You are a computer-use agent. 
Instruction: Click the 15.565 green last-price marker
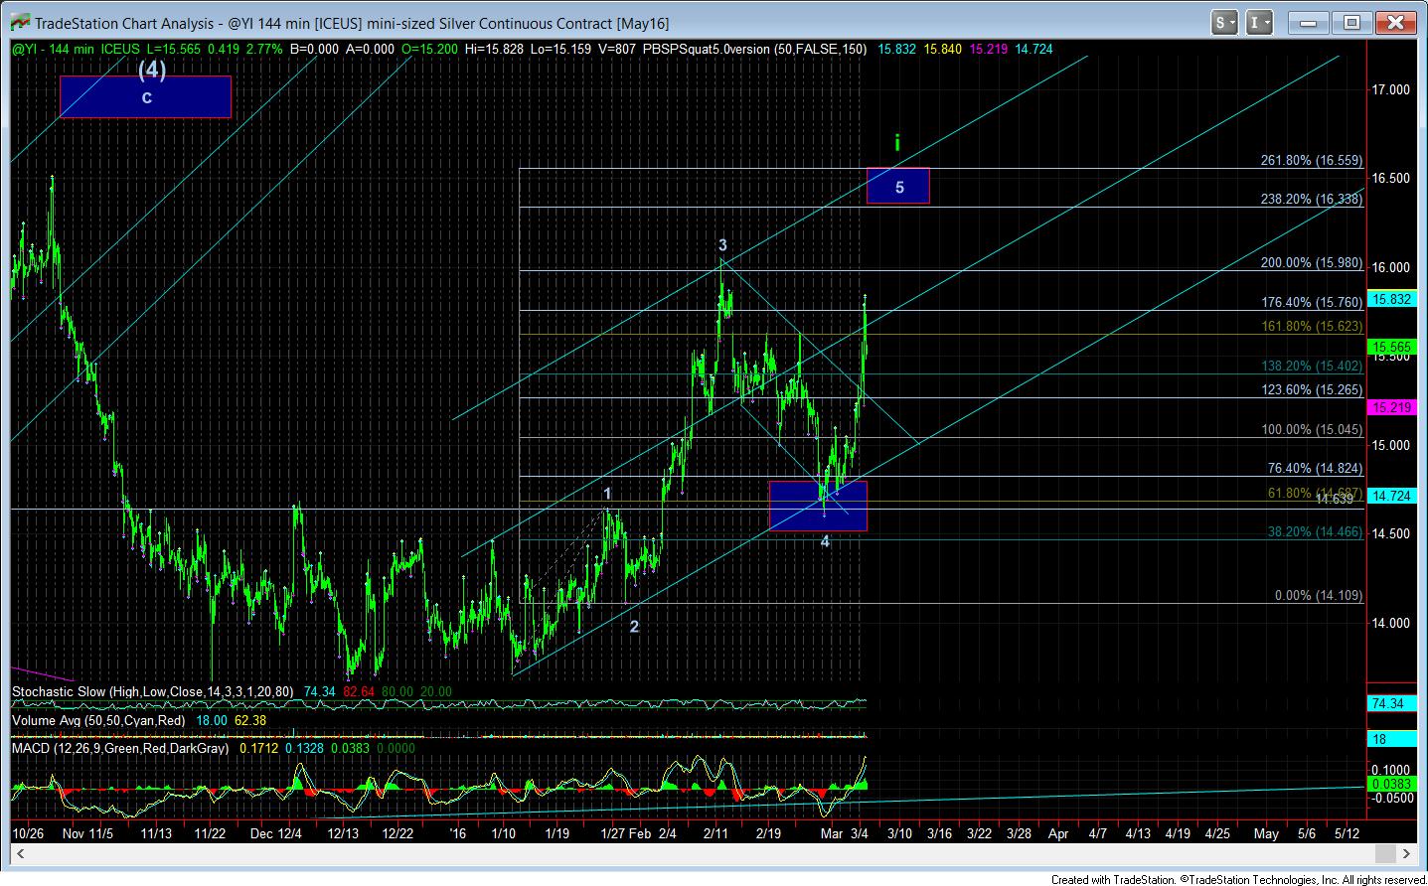(x=1392, y=347)
